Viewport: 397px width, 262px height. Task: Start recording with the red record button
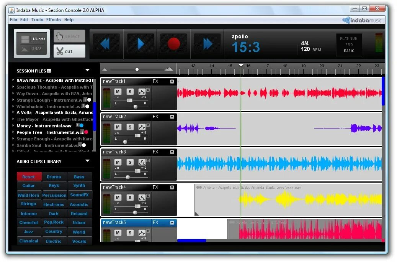coord(174,44)
